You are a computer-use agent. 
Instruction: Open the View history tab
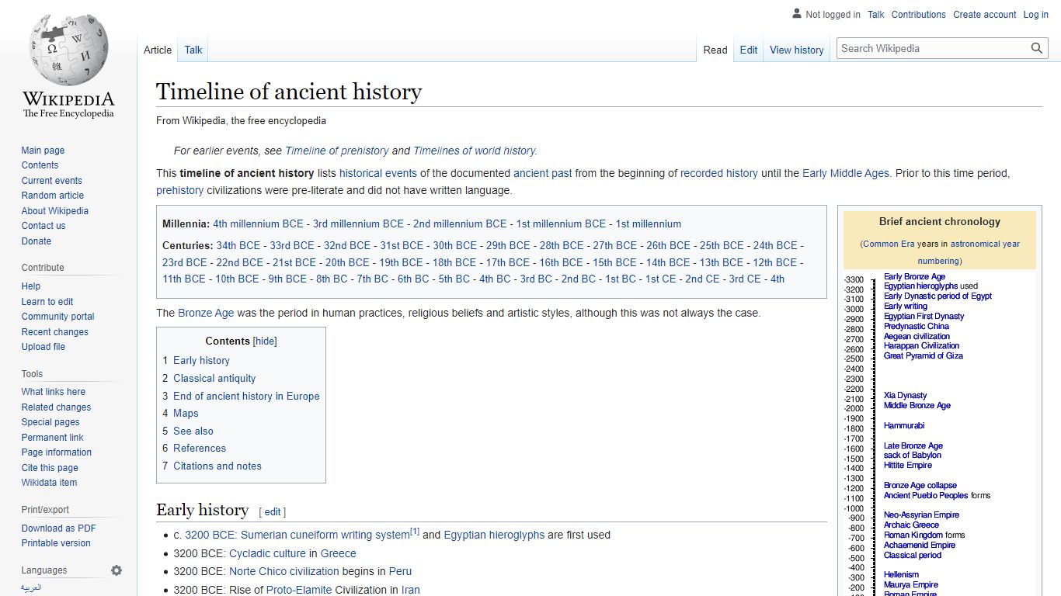[x=797, y=50]
